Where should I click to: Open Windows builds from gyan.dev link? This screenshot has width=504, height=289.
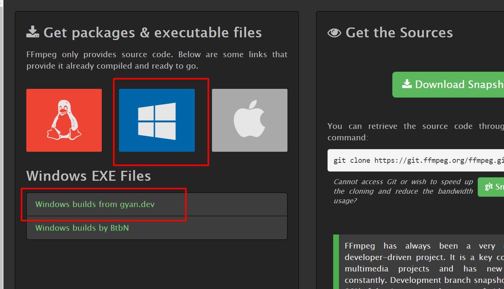point(95,204)
